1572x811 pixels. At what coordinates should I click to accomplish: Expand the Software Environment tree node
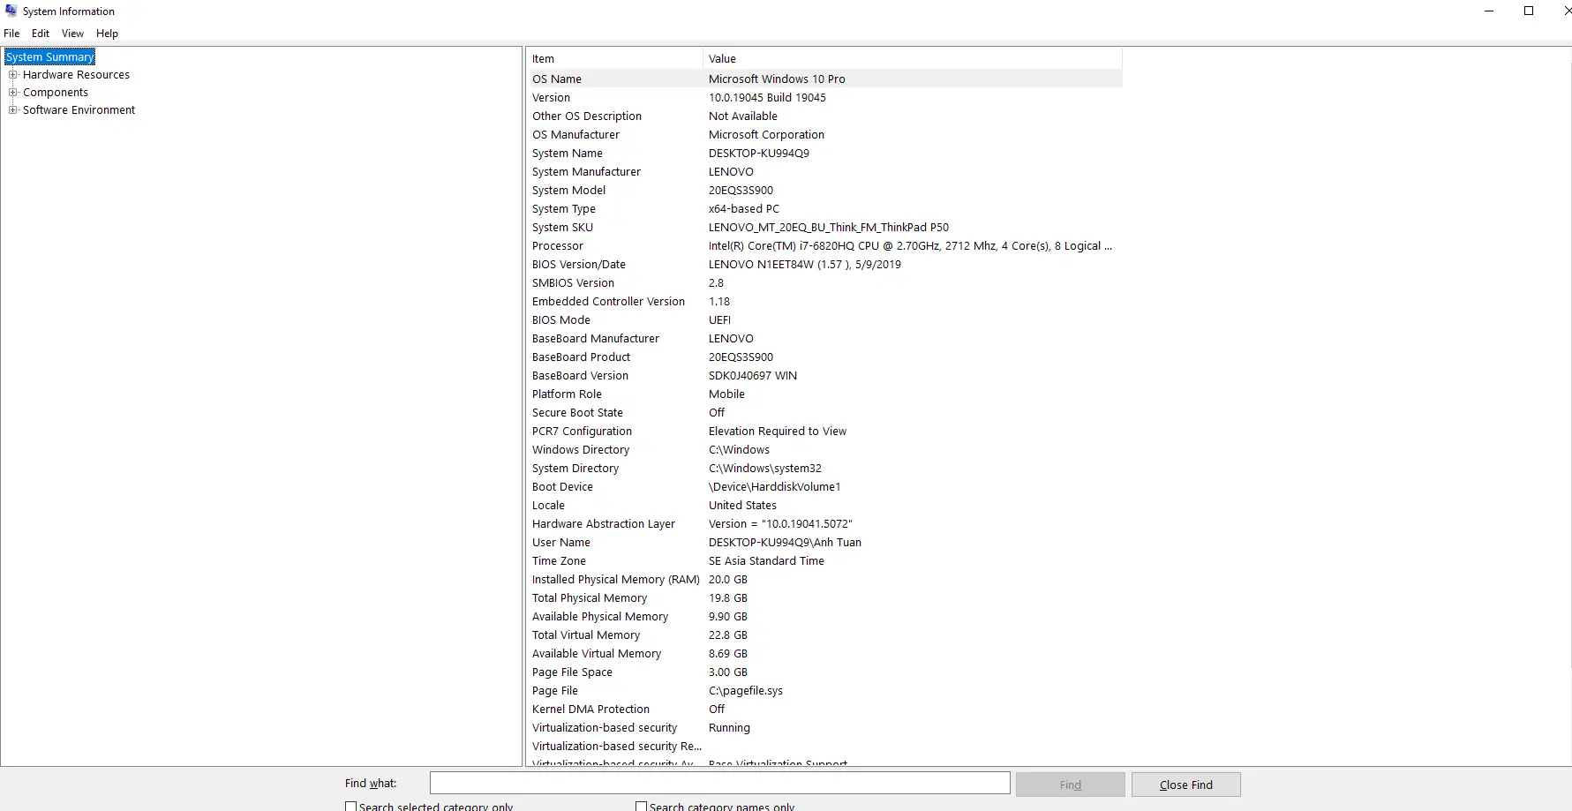click(13, 110)
